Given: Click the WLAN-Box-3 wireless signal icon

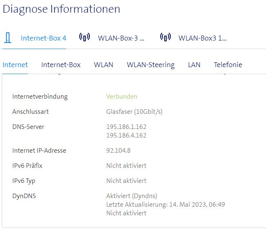Looking at the screenshot, I should click(x=84, y=38).
